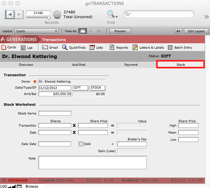Switch to table view mode
Image resolution: width=210 pixels, height=188 pixels.
pos(99,31)
